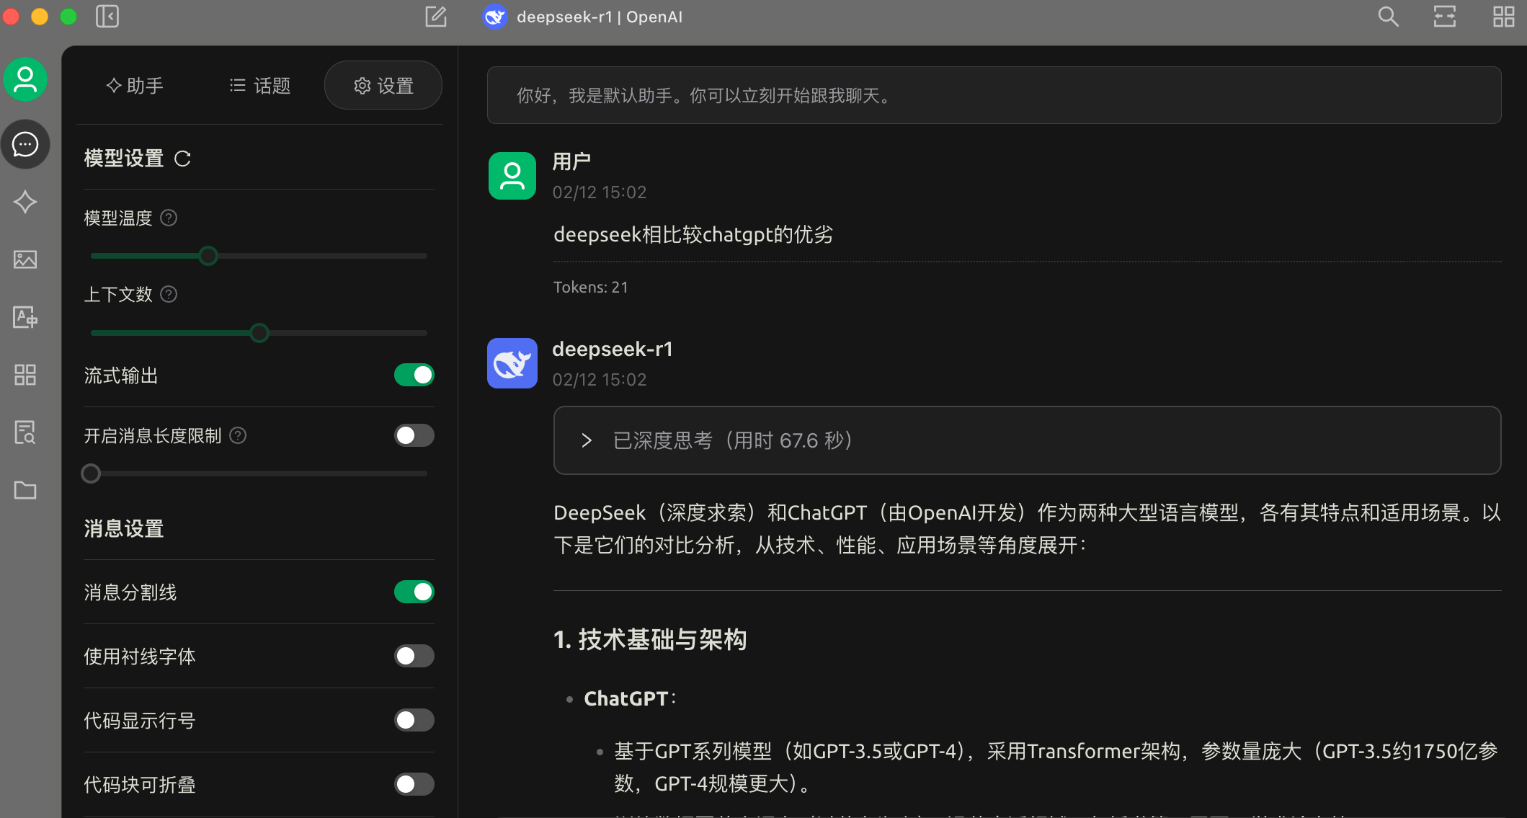
Task: Show help for 开启消息长度限制
Action: [x=238, y=435]
